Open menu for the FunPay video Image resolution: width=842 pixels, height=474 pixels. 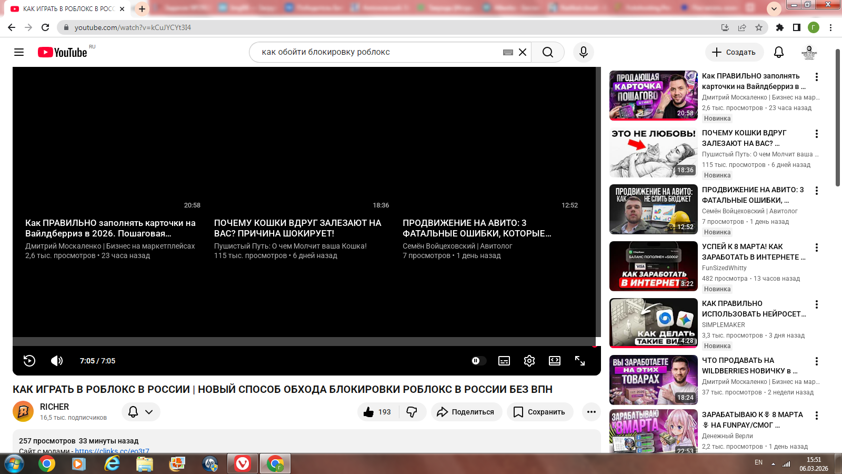(x=817, y=416)
